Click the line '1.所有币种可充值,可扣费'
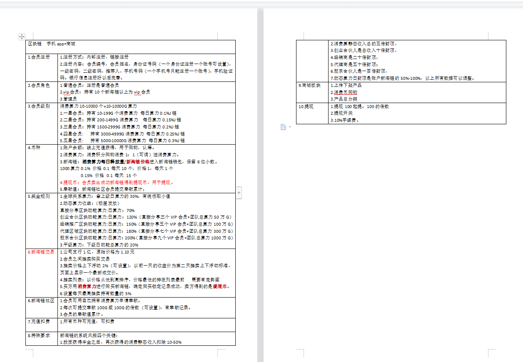This screenshot has height=362, width=523. (x=87, y=321)
